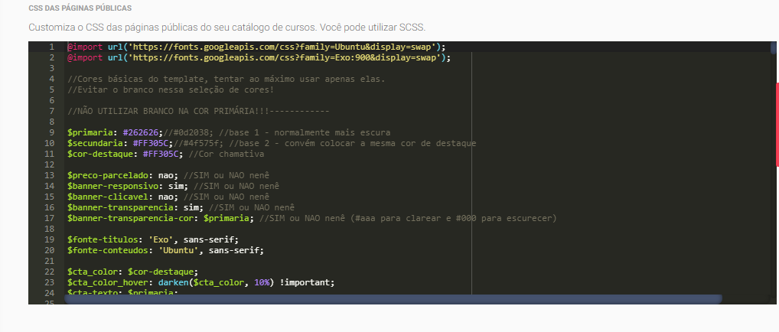
Task: Place cursor in the Exo:900 font import URL
Action: point(284,57)
